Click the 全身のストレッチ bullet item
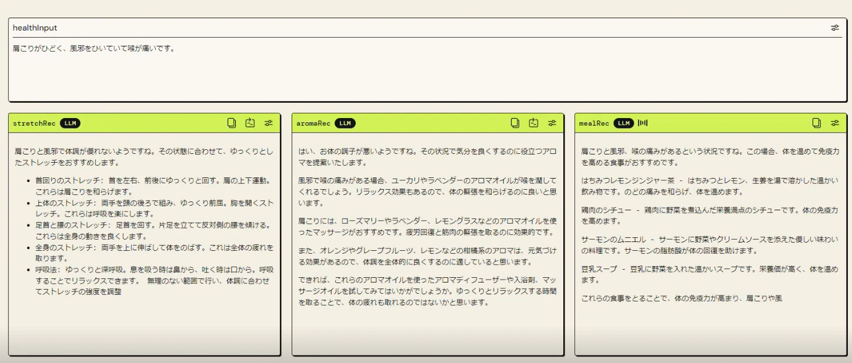This screenshot has width=852, height=363. pos(154,253)
